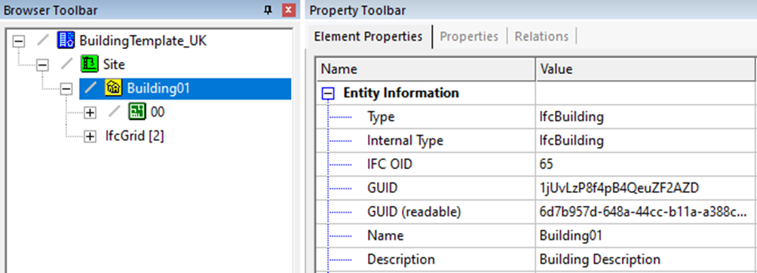The width and height of the screenshot is (757, 273).
Task: Collapse the BuildingTemplate_UK tree node
Action: (18, 41)
